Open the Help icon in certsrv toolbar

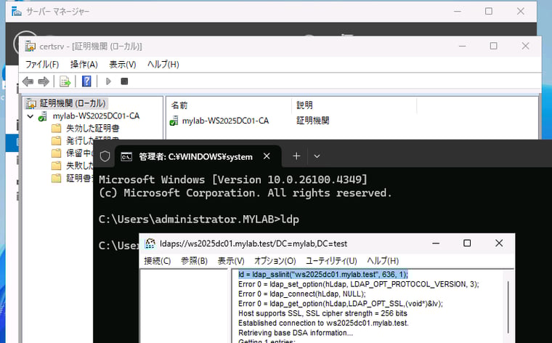coord(86,81)
